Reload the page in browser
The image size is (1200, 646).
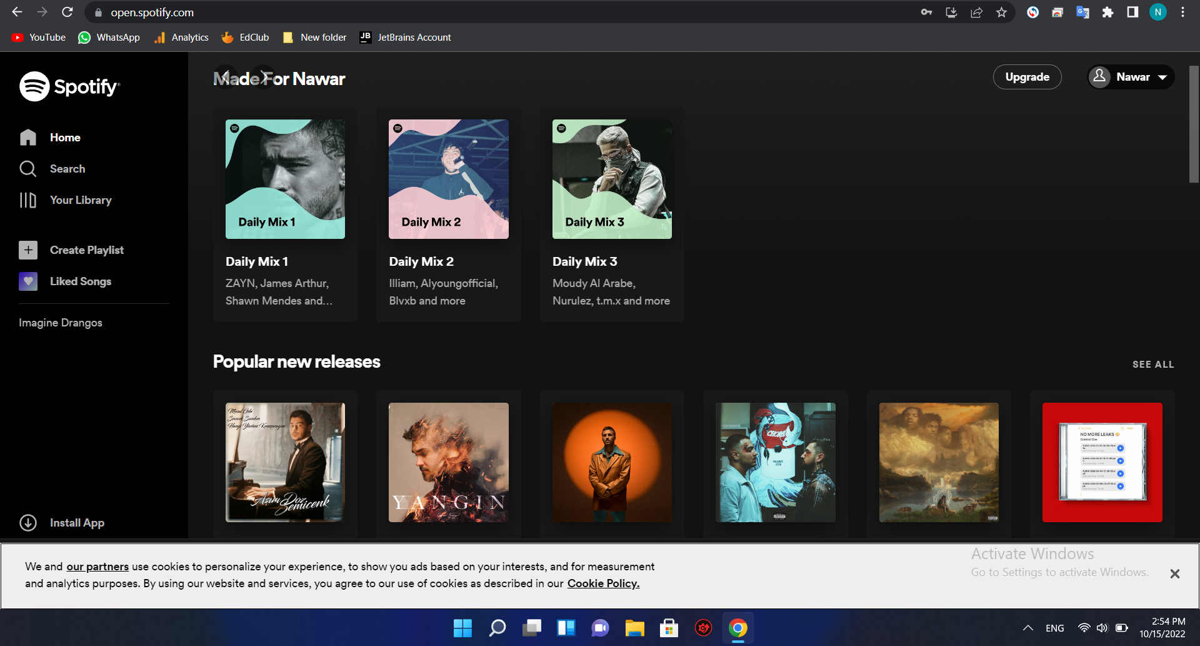[x=67, y=13]
